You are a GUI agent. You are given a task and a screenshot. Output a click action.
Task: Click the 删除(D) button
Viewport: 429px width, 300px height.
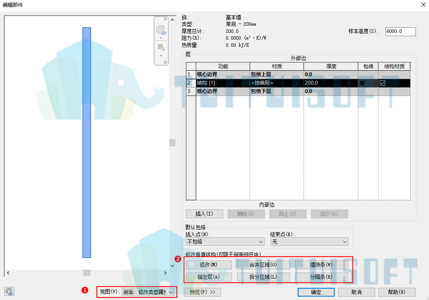pos(246,214)
